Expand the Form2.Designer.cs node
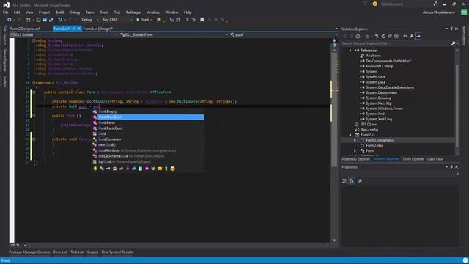The height and width of the screenshot is (264, 469). coord(355,140)
